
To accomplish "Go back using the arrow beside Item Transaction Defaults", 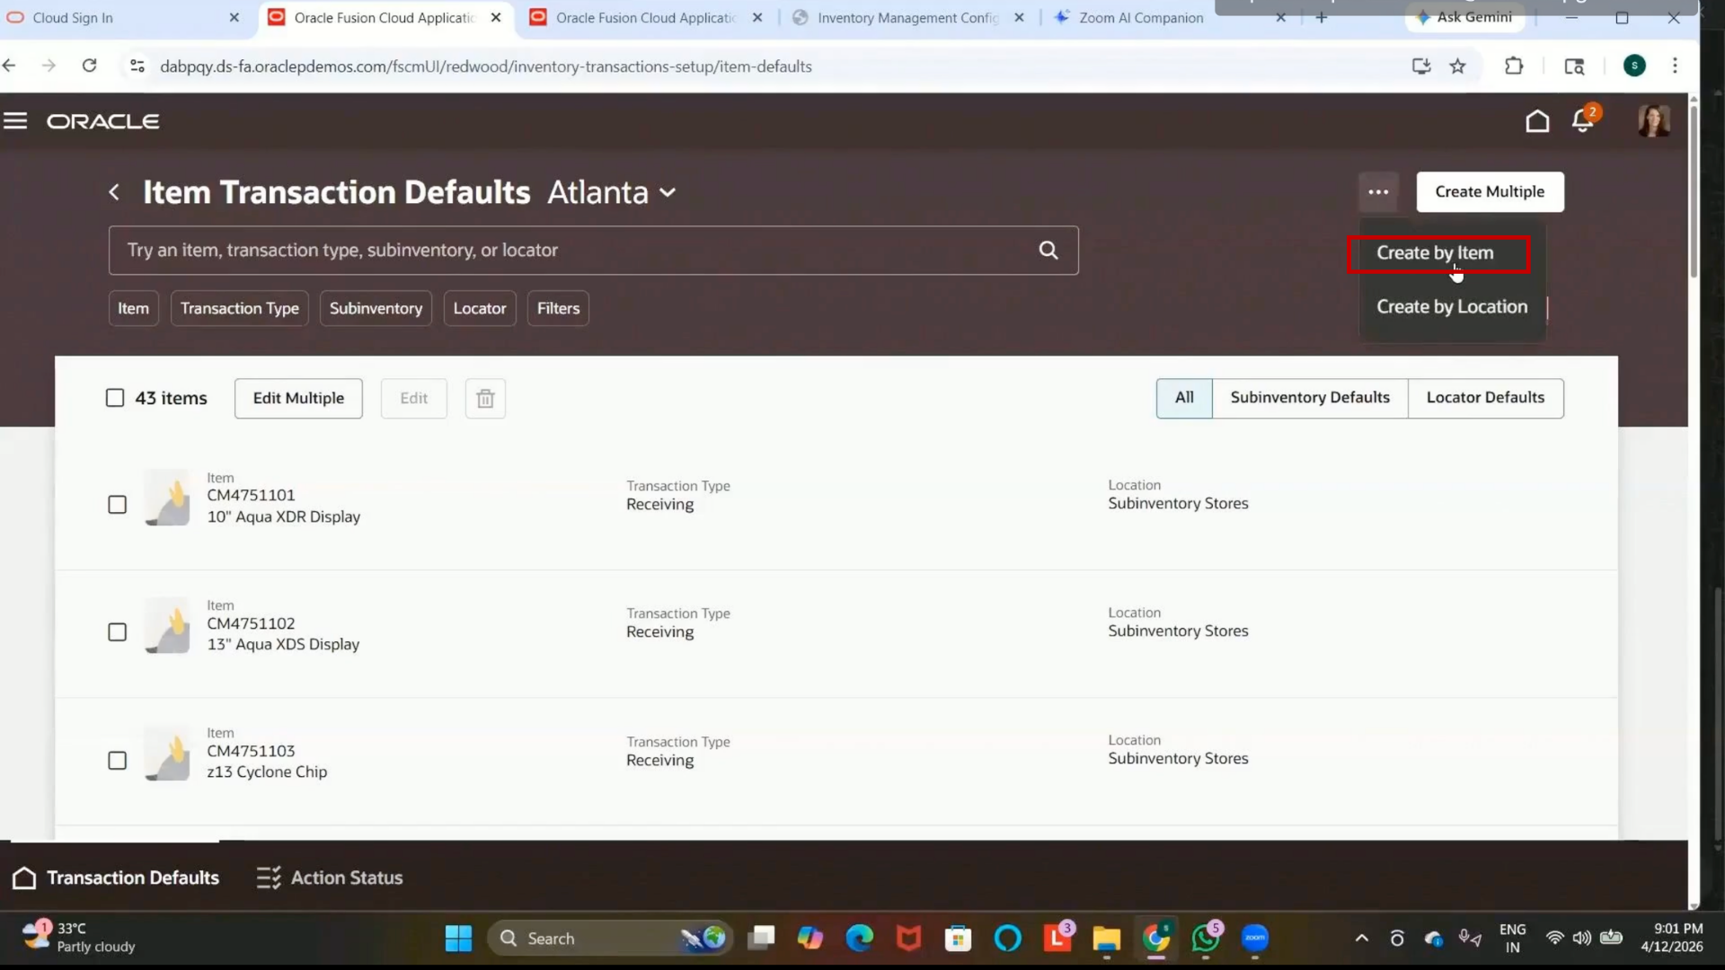I will (114, 192).
